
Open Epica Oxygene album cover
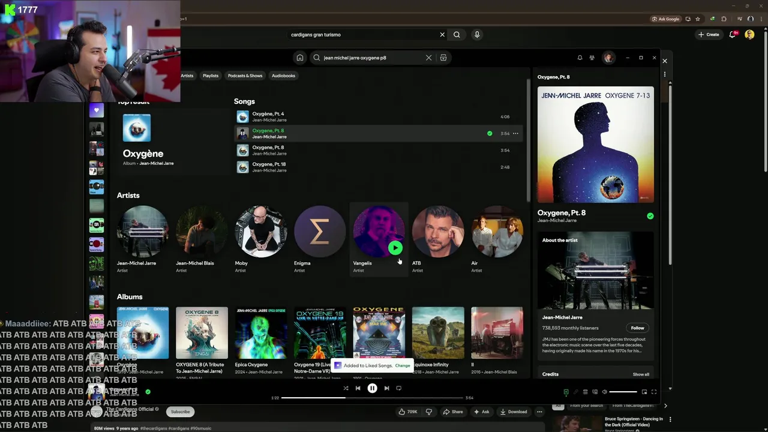(260, 333)
